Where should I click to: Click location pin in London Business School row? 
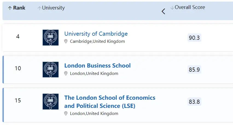pyautogui.click(x=66, y=74)
